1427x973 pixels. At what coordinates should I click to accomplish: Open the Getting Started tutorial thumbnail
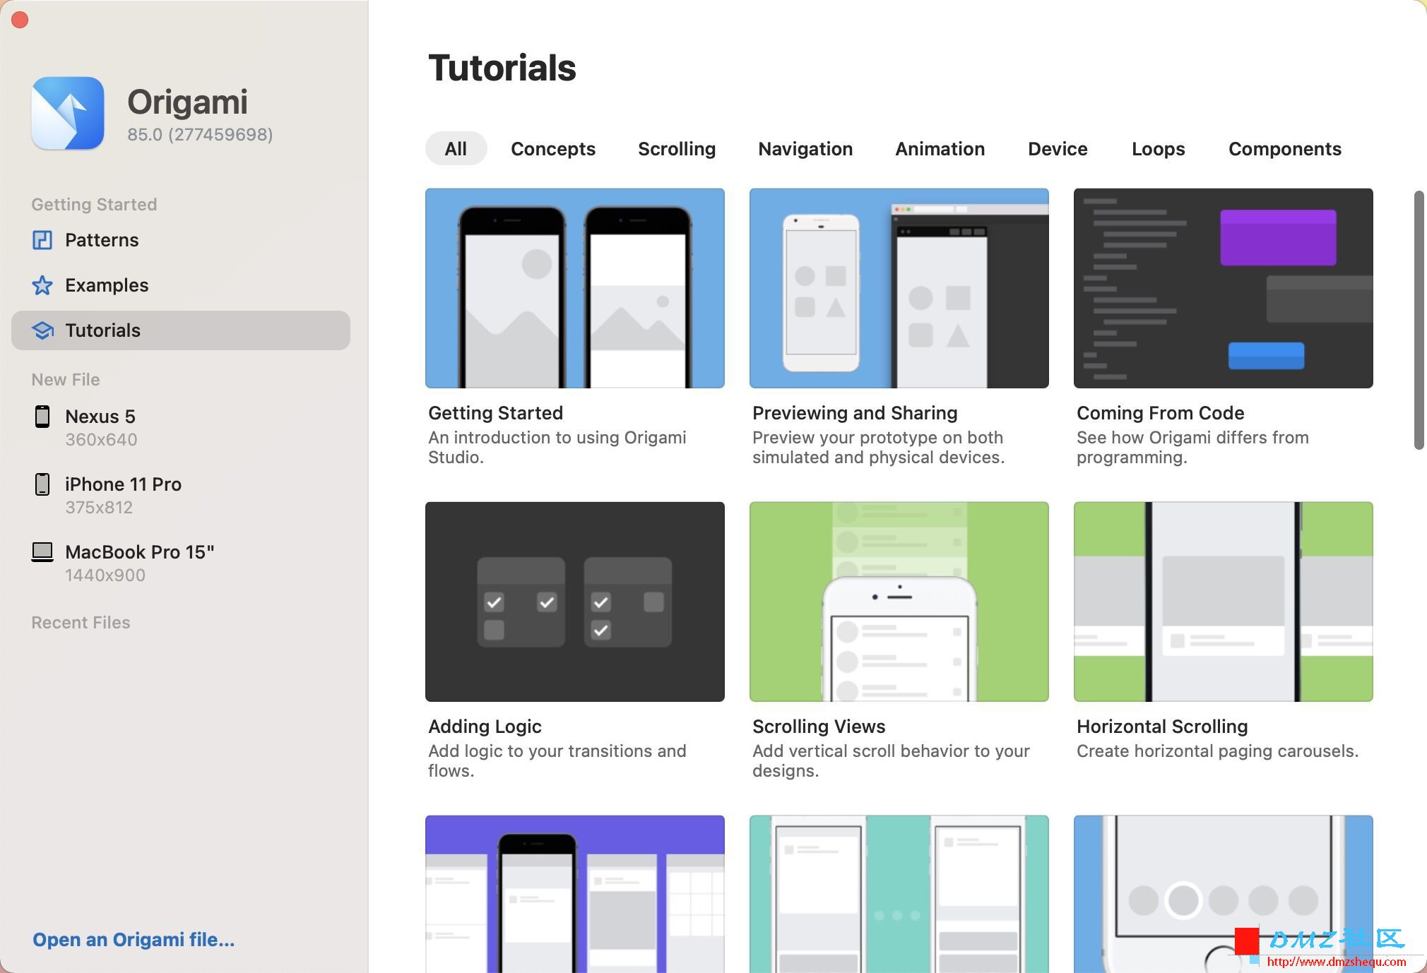point(575,288)
